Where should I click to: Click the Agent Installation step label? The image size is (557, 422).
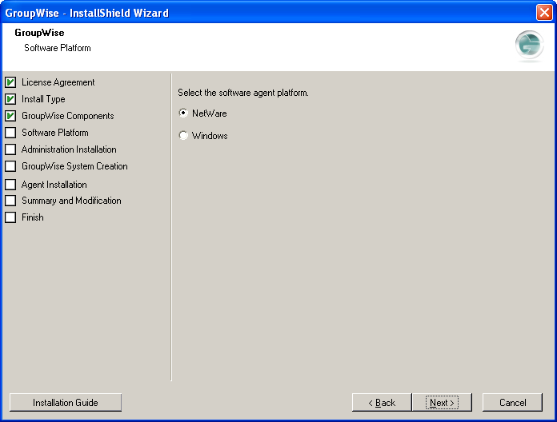coord(54,185)
